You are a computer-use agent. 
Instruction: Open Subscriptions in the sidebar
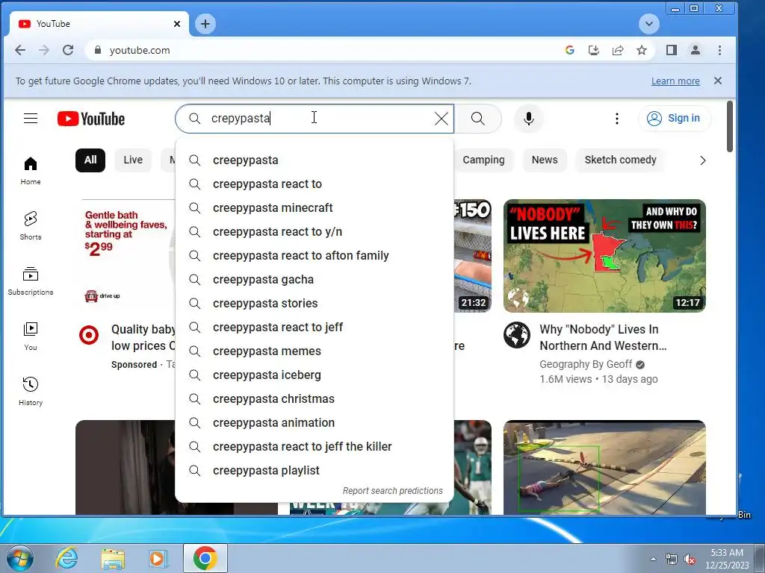(x=30, y=281)
